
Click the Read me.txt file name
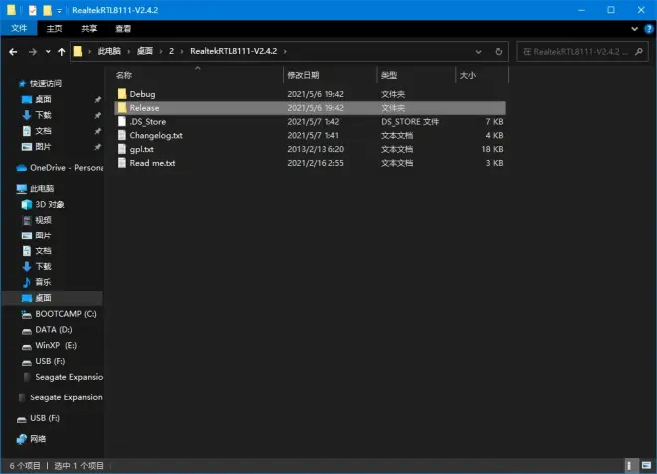tap(152, 163)
